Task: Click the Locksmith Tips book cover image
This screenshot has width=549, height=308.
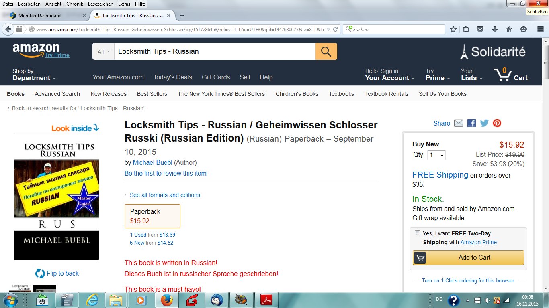Action: point(57,197)
